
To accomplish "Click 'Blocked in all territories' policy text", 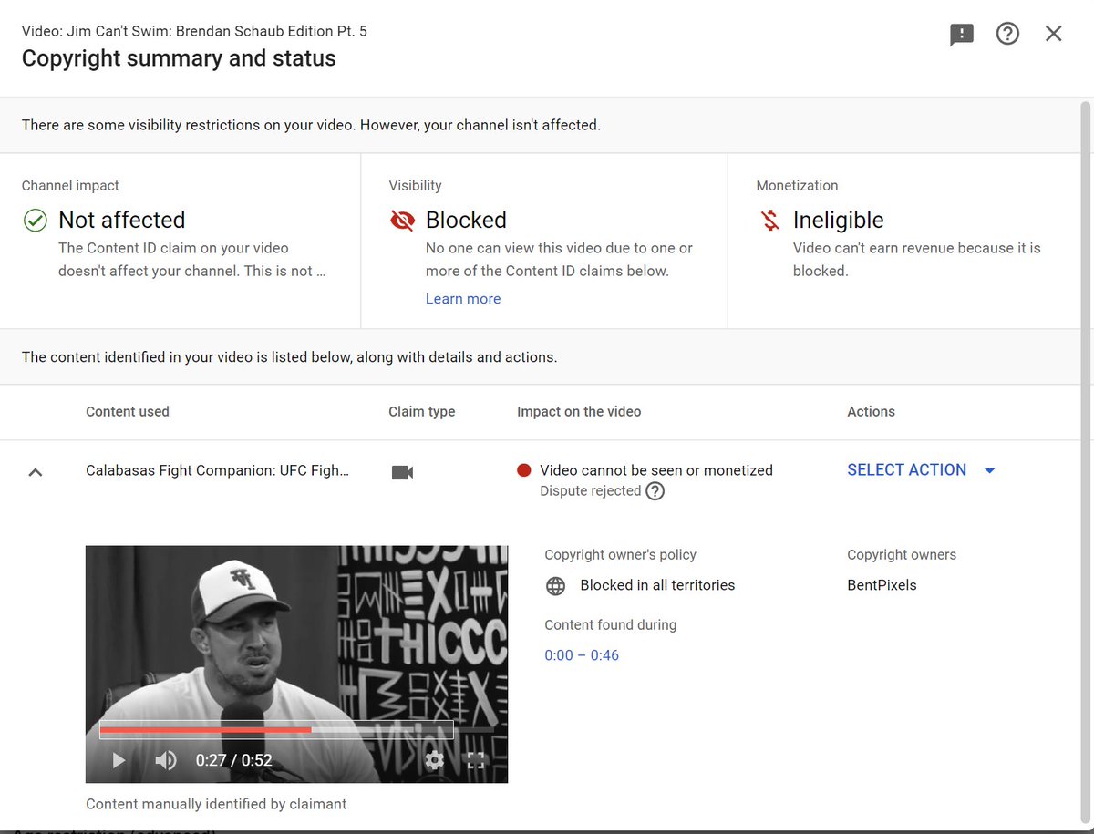I will 657,585.
